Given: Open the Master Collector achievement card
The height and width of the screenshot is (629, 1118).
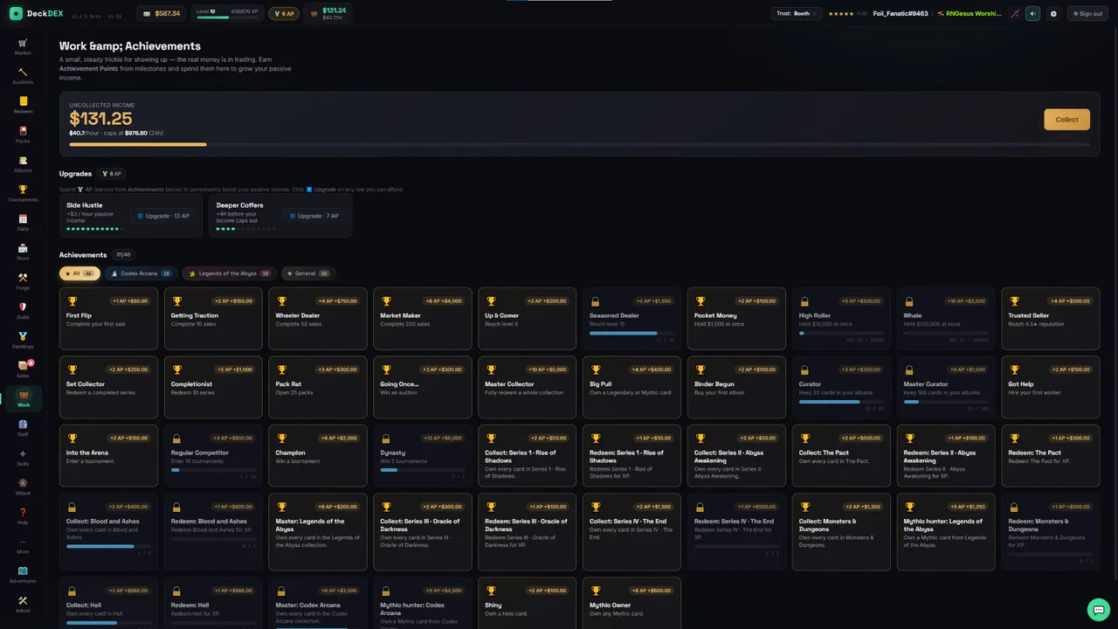Looking at the screenshot, I should (528, 387).
